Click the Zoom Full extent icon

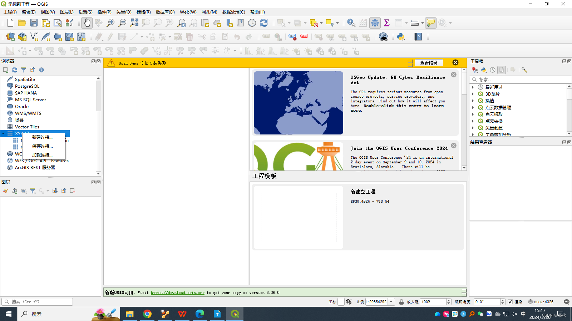click(134, 23)
